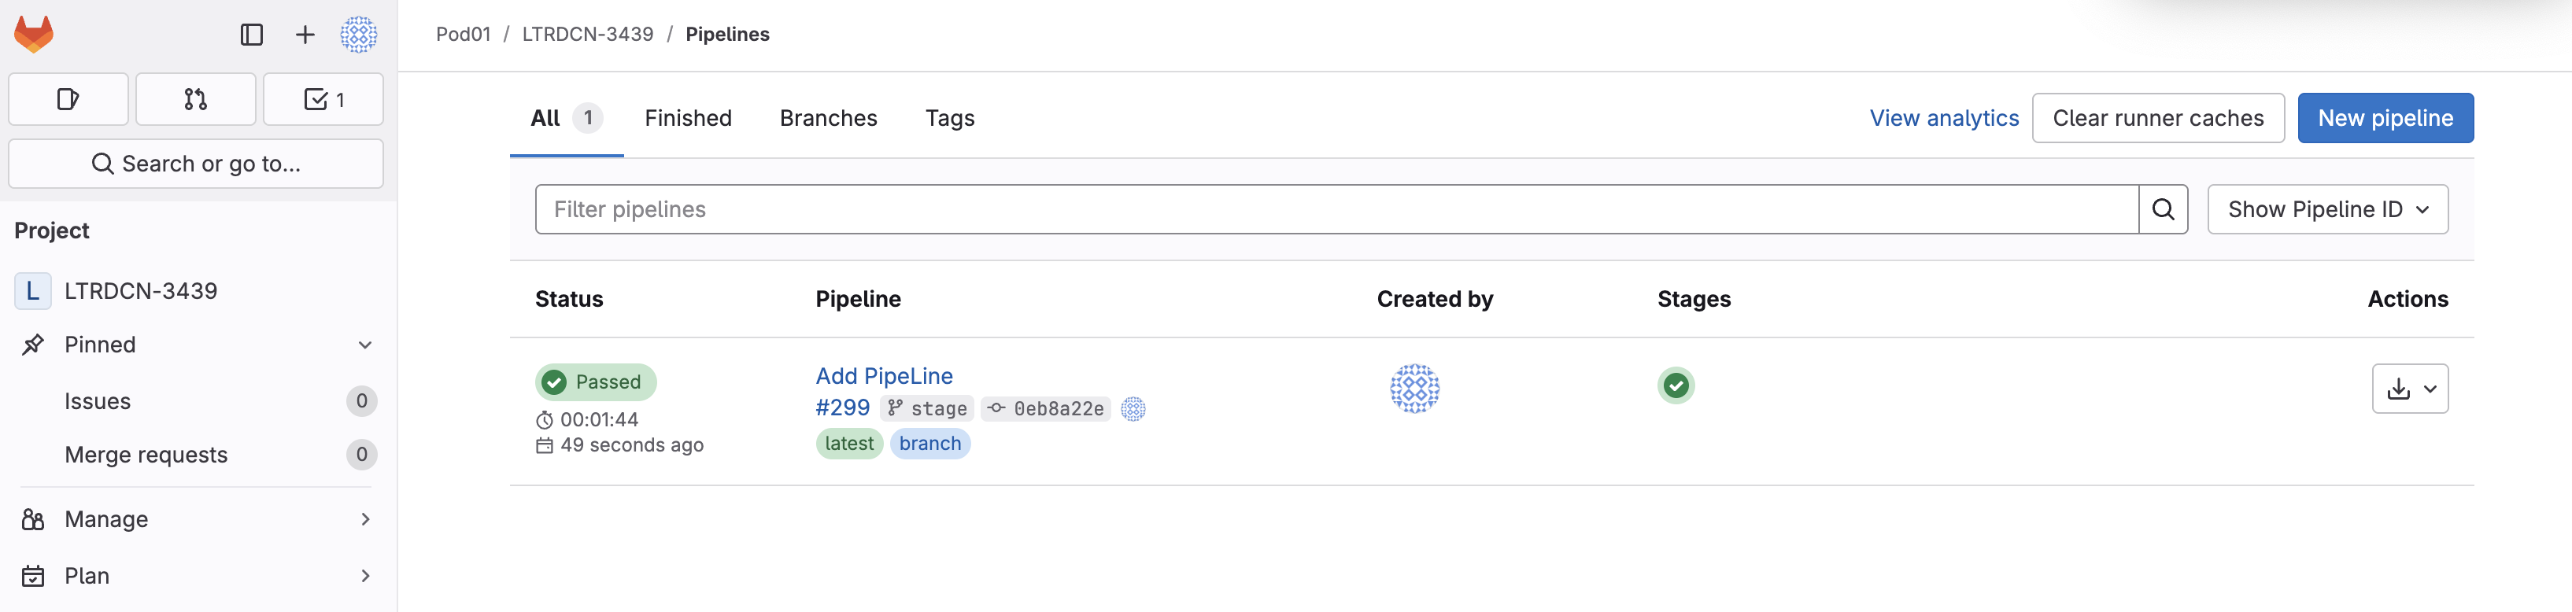Open Show Pipeline ID dropdown
Viewport: 2572px width, 612px height.
click(x=2326, y=210)
